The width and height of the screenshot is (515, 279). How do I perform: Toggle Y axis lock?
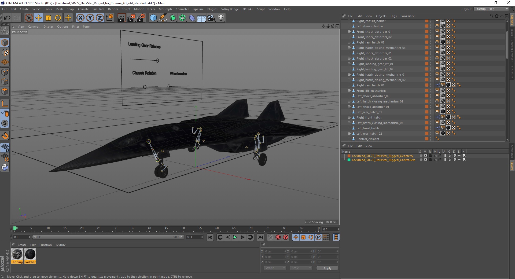click(x=90, y=18)
